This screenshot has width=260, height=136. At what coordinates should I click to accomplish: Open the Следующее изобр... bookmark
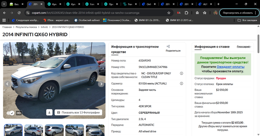[25, 20]
